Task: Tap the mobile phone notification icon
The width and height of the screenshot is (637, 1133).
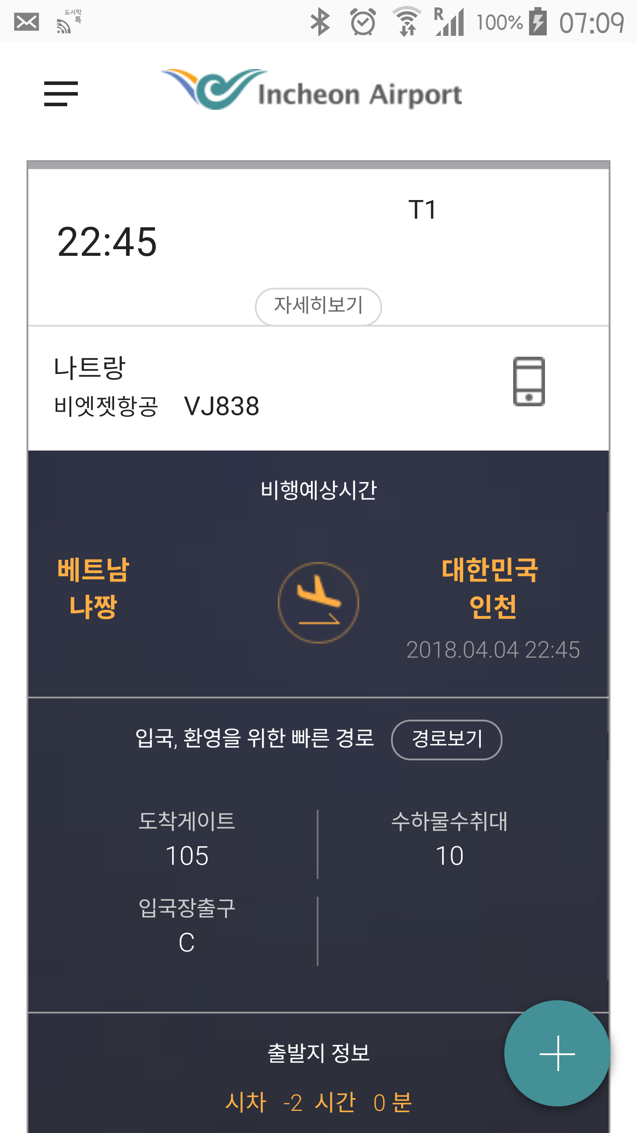Action: (529, 382)
